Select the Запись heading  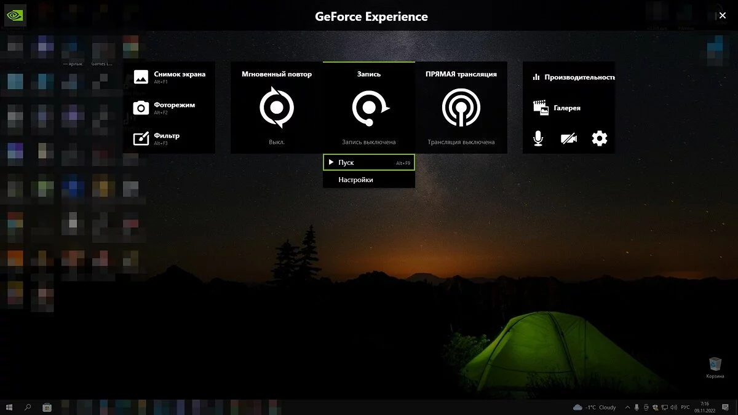tap(369, 74)
